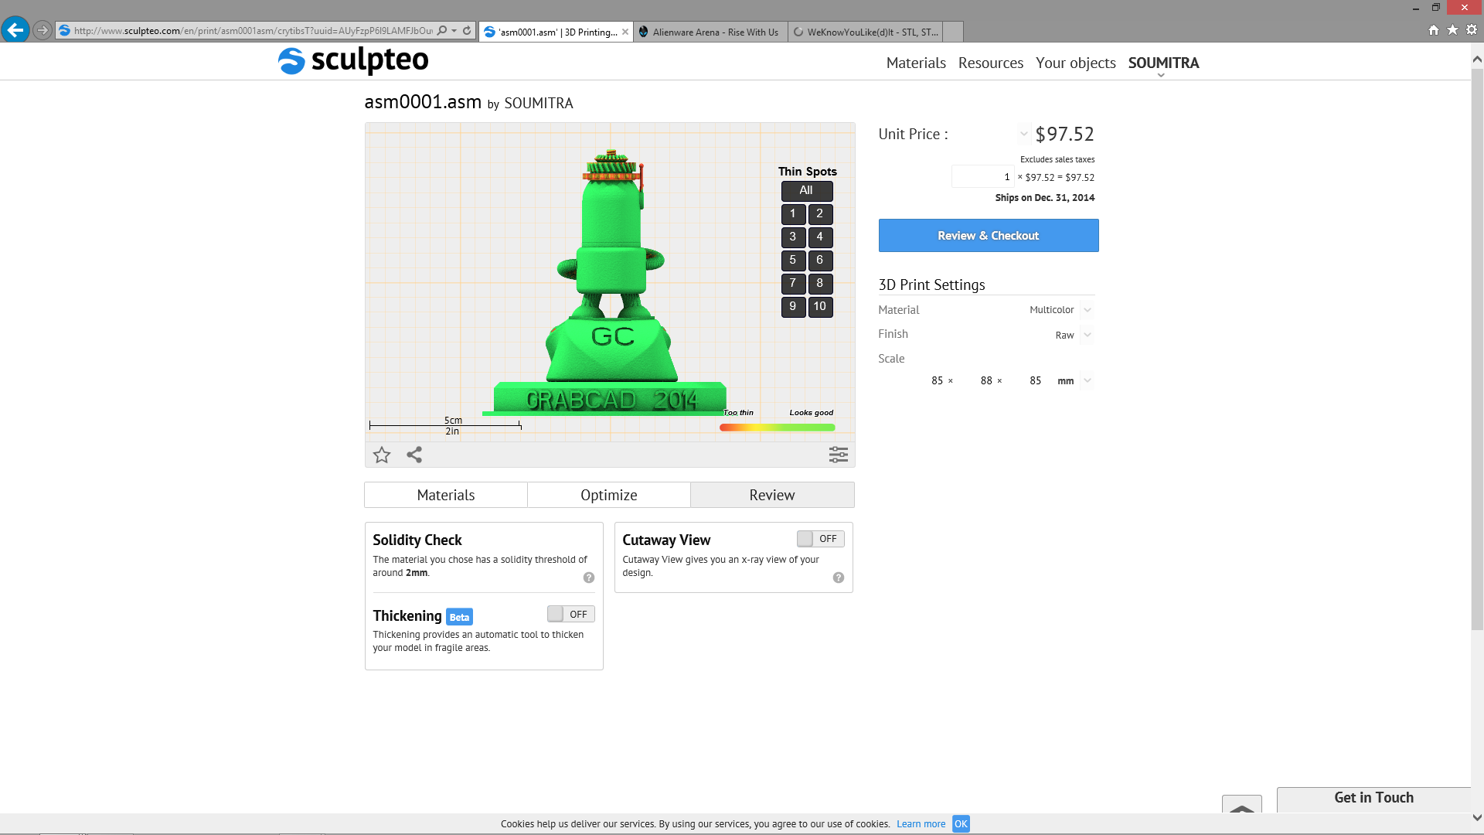Viewport: 1484px width, 835px height.
Task: Select thin spot 6
Action: click(820, 260)
